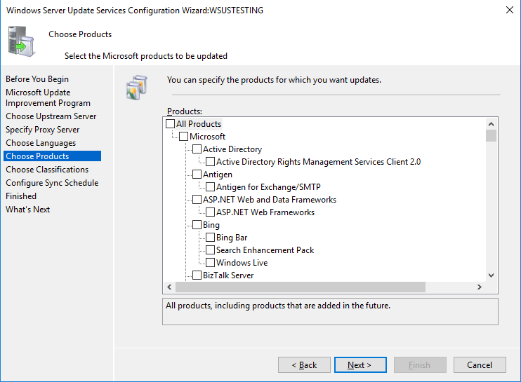Check ASP.NET Web and Data Frameworks

[197, 199]
